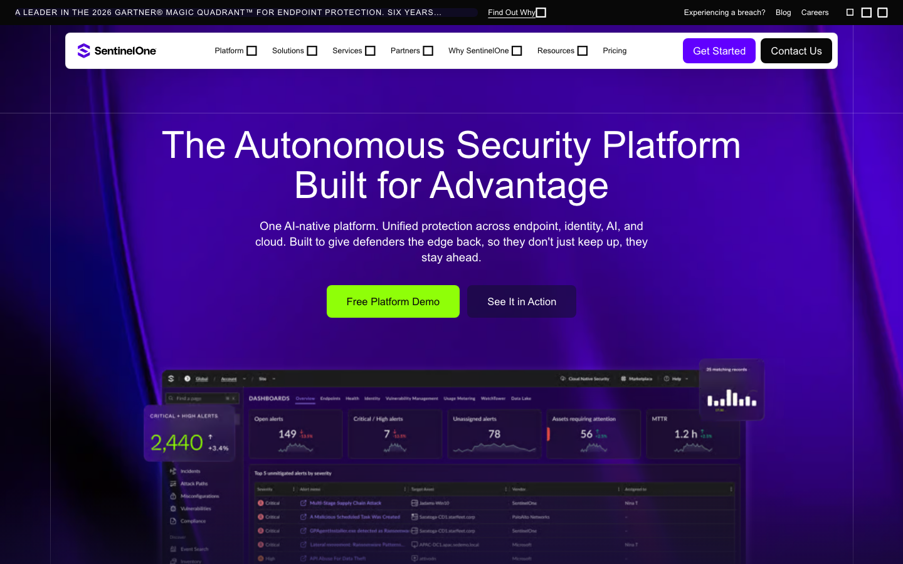Go to the Blog page
903x564 pixels.
tap(783, 13)
